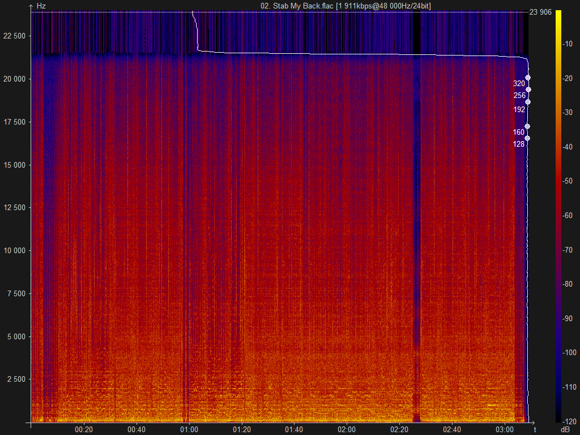Click the 2 500 frequency label
Viewport: 580px width, 435px height.
coord(16,379)
